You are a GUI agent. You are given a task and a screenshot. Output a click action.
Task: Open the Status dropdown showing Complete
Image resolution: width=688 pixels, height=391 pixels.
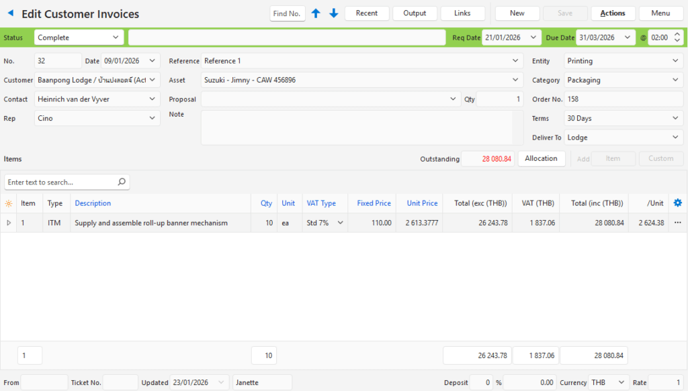pyautogui.click(x=116, y=38)
